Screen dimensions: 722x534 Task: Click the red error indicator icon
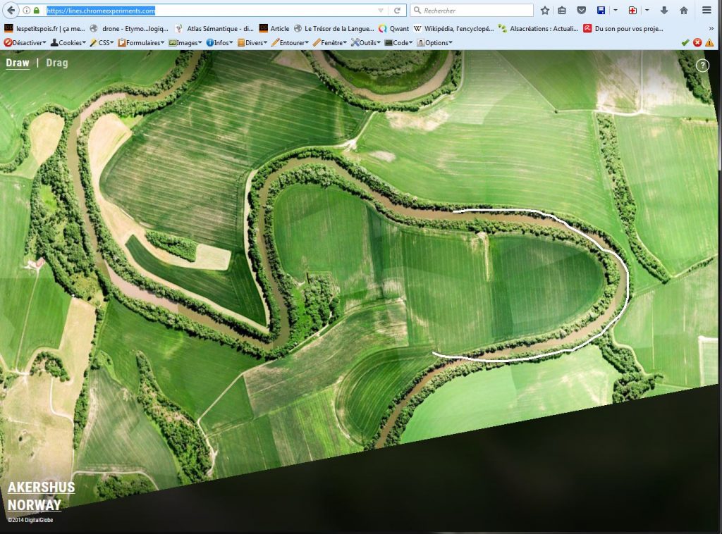(x=697, y=42)
